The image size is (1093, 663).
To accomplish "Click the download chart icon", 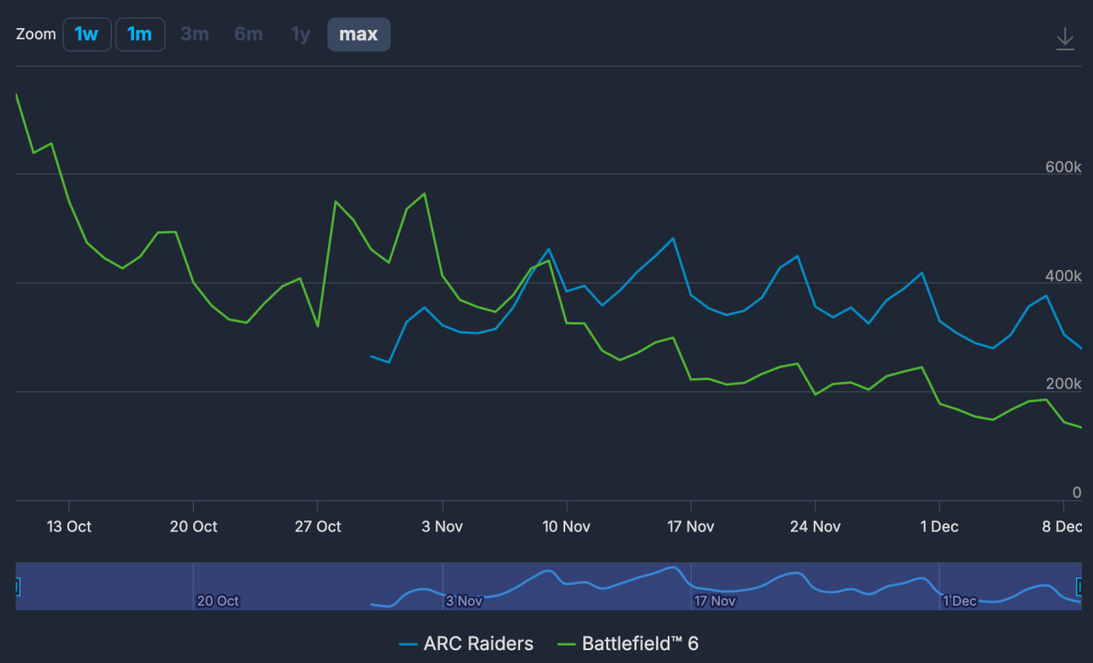I will [1065, 38].
